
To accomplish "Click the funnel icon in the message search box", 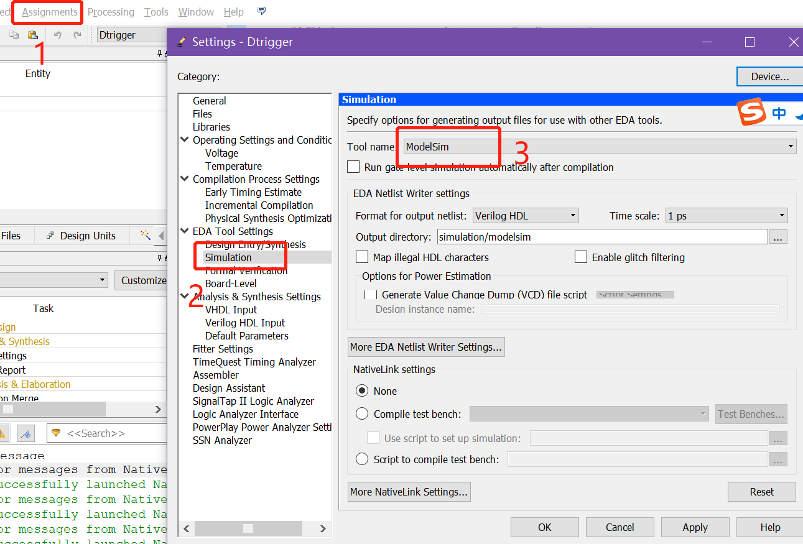I will pyautogui.click(x=56, y=433).
